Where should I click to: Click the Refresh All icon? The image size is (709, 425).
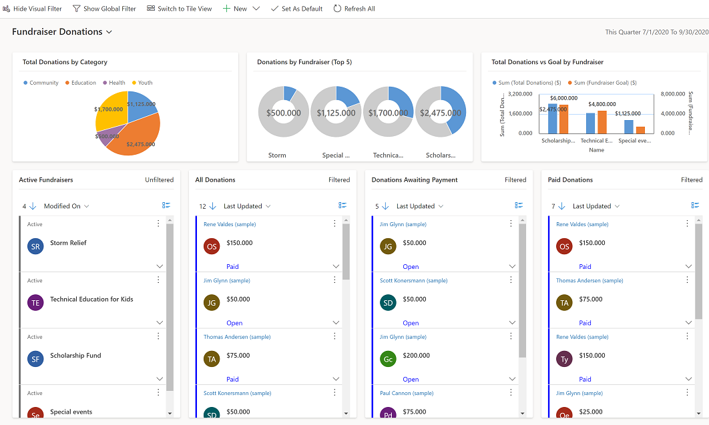pyautogui.click(x=337, y=9)
